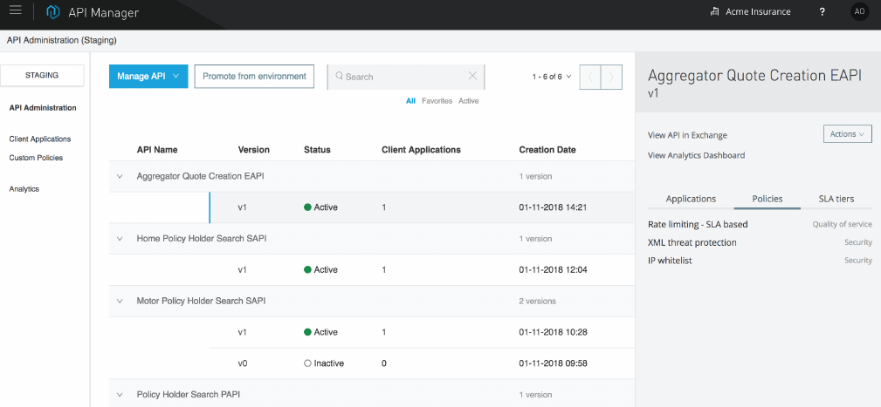This screenshot has width=881, height=407.
Task: Go to the next page arrow
Action: coord(612,77)
